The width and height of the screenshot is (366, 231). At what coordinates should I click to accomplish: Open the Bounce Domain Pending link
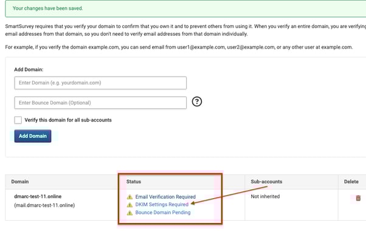(163, 212)
